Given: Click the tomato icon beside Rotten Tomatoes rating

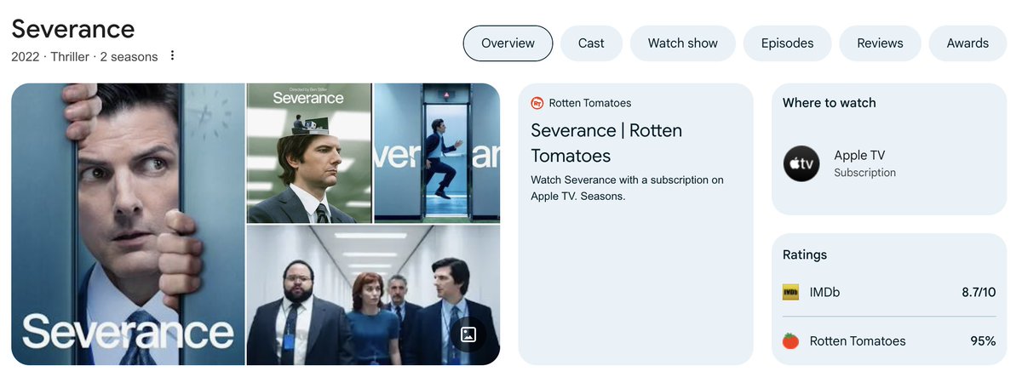Looking at the screenshot, I should (x=790, y=340).
